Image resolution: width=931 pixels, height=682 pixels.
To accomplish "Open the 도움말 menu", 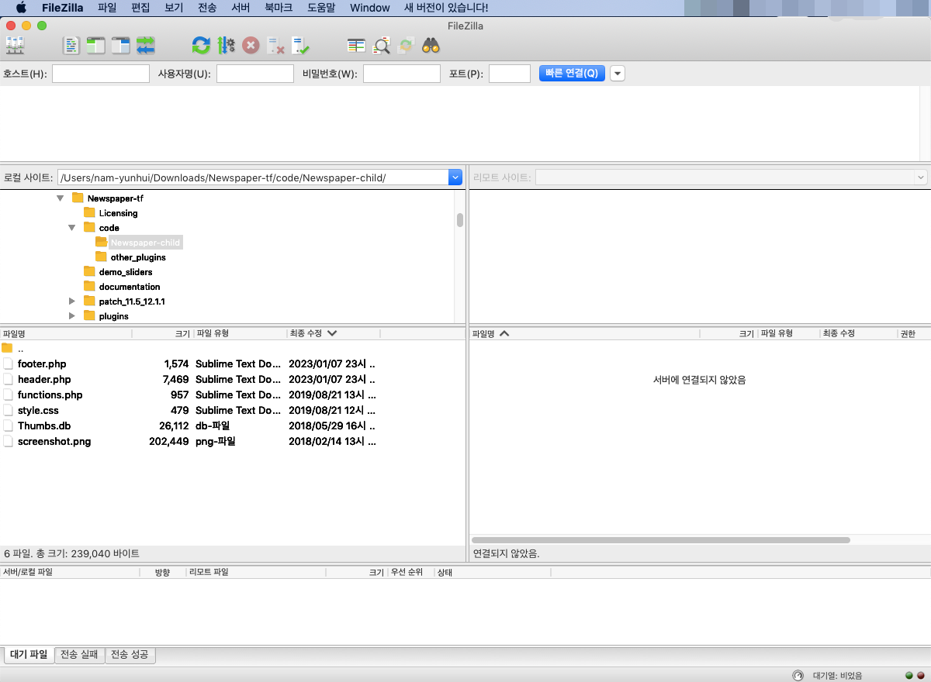I will point(320,8).
